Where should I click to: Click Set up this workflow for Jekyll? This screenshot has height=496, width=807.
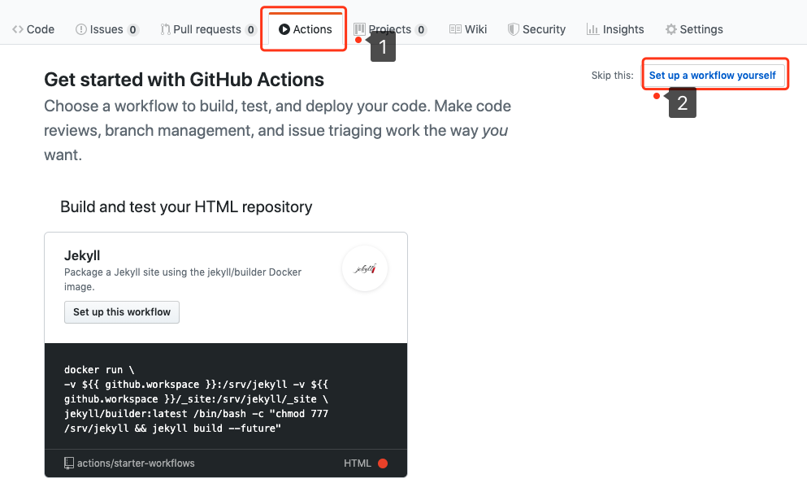point(121,312)
